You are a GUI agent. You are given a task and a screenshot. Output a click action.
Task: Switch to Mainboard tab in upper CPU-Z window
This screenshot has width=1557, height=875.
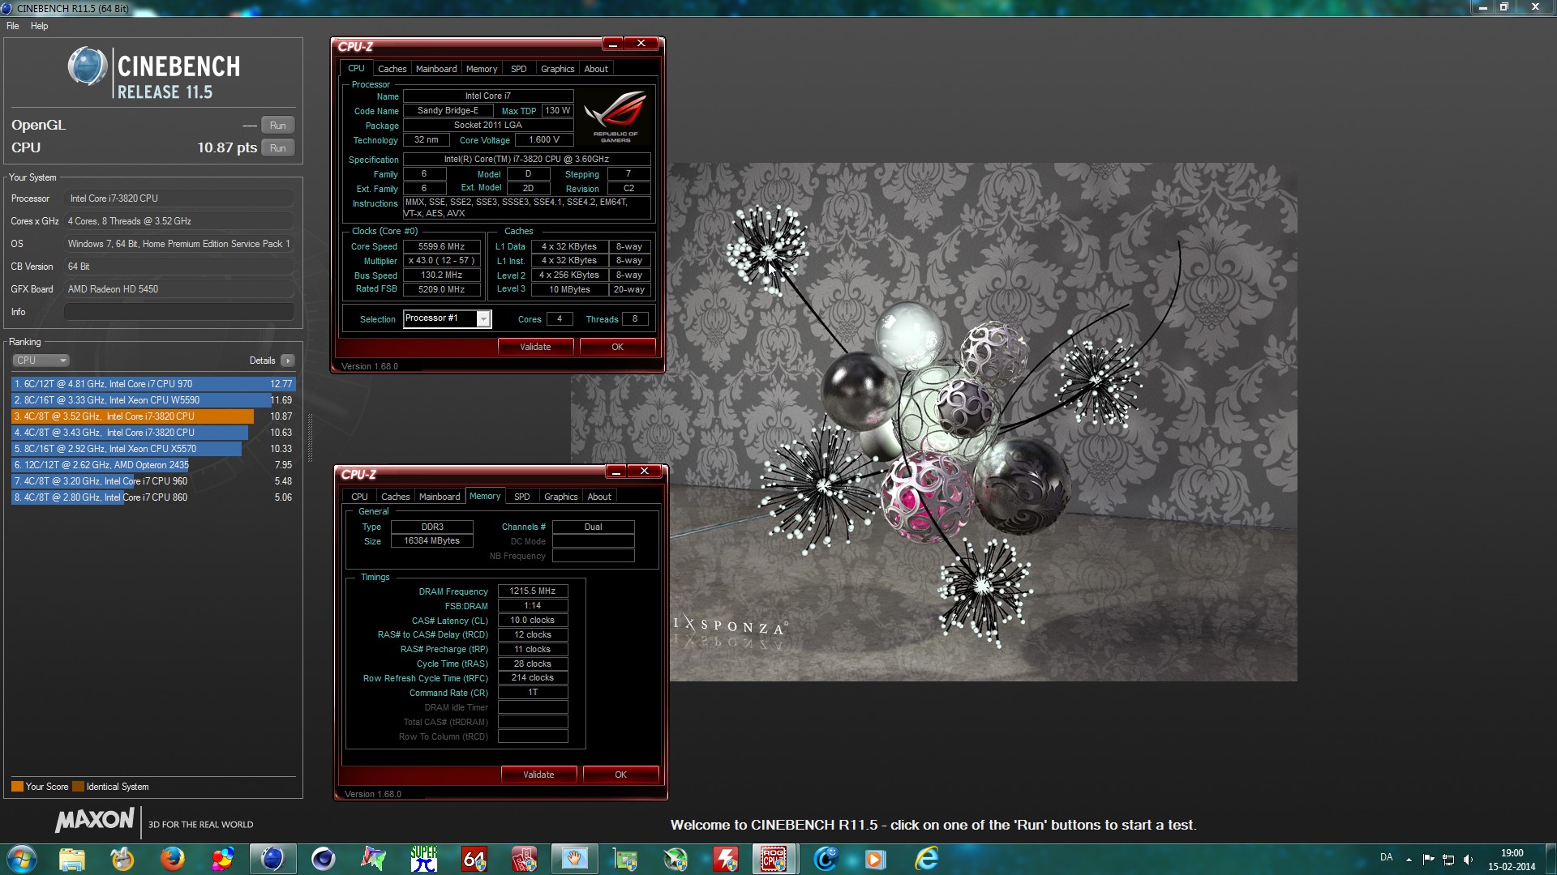[436, 69]
